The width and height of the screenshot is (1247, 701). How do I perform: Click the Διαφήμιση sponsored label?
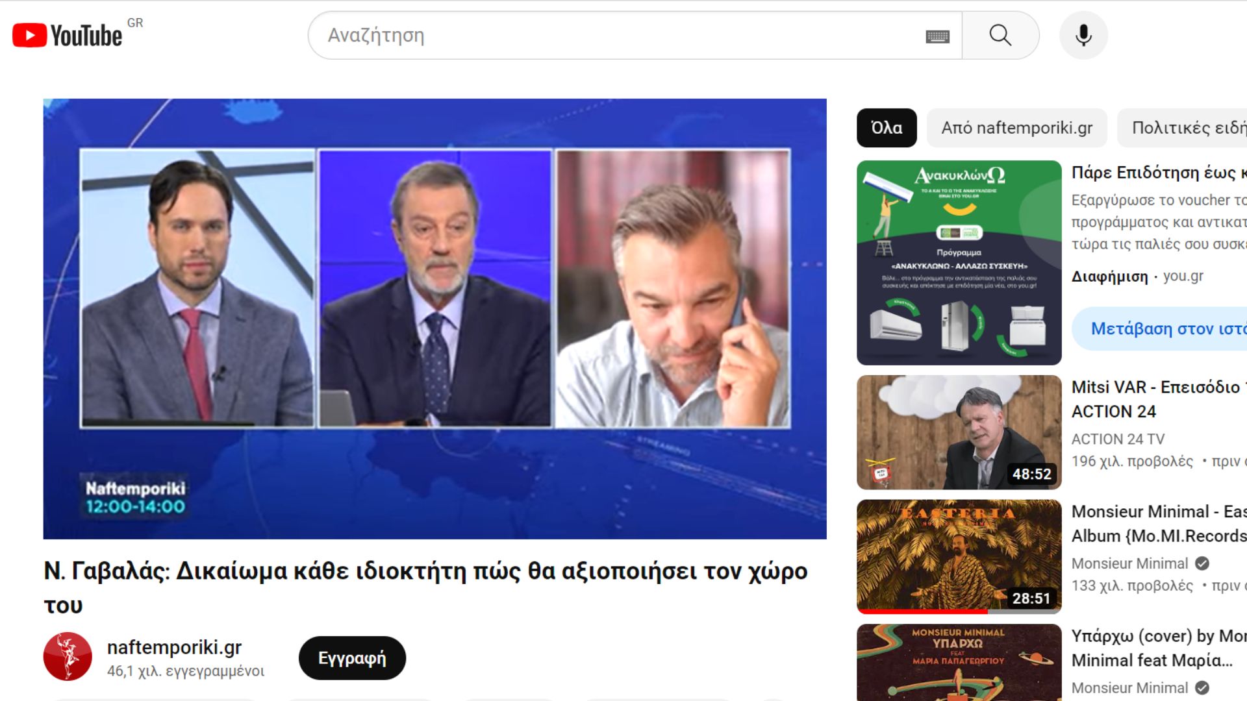click(x=1110, y=277)
